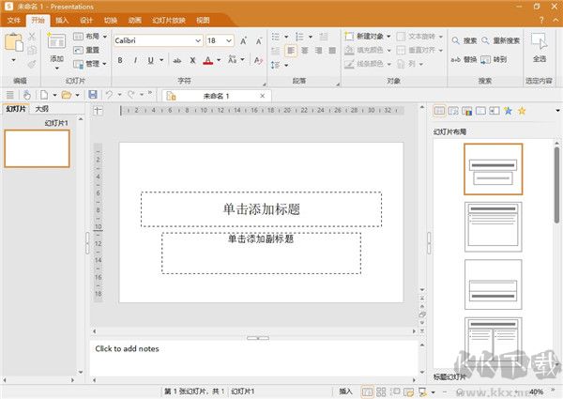Click the numbered list icon

coord(299,37)
